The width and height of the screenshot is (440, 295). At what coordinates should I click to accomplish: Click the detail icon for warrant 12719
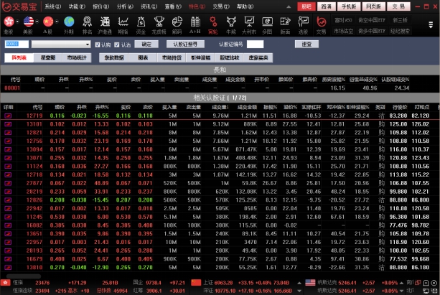(x=9, y=116)
